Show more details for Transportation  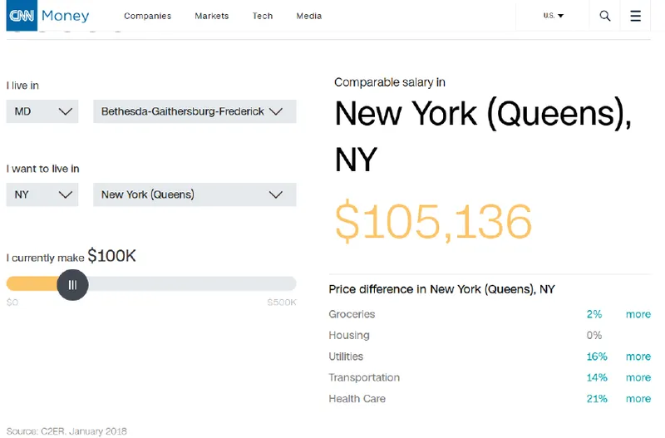(638, 377)
